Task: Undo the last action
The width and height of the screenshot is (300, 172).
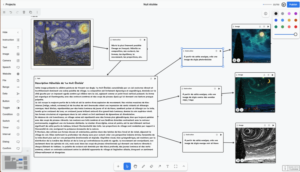Action: coord(11,12)
